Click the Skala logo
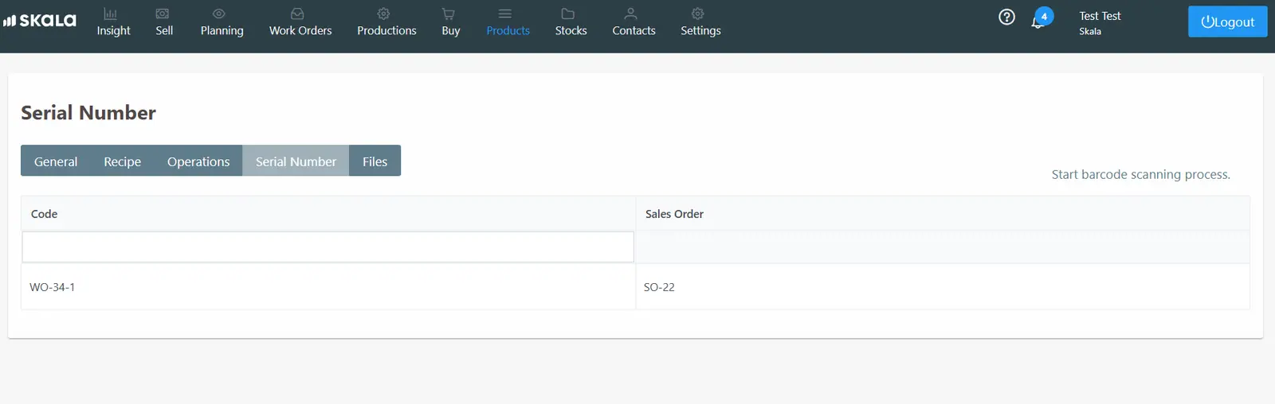Image resolution: width=1275 pixels, height=404 pixels. pos(40,21)
